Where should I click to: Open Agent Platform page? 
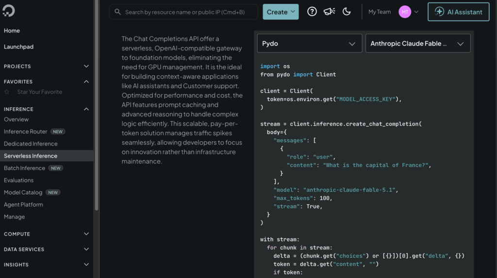tap(23, 204)
